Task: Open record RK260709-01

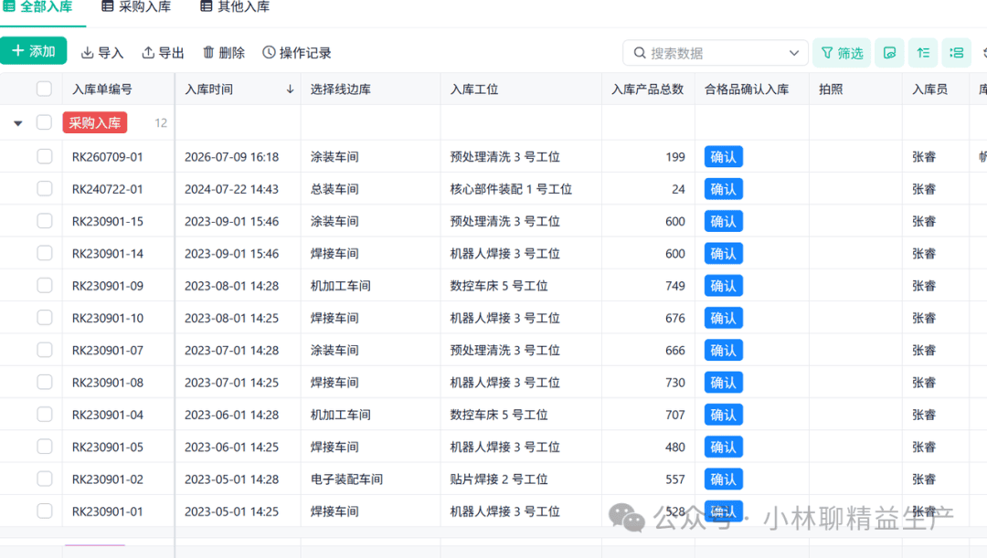Action: [108, 157]
